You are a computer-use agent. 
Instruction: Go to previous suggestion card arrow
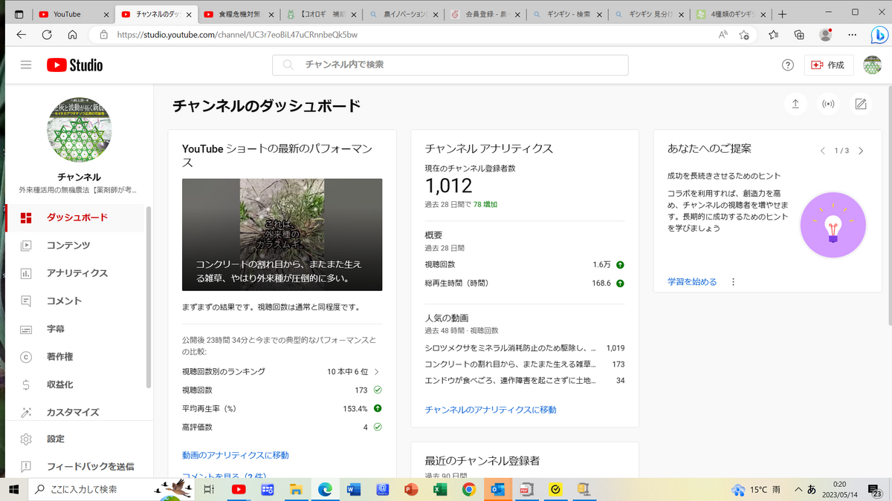tap(822, 151)
